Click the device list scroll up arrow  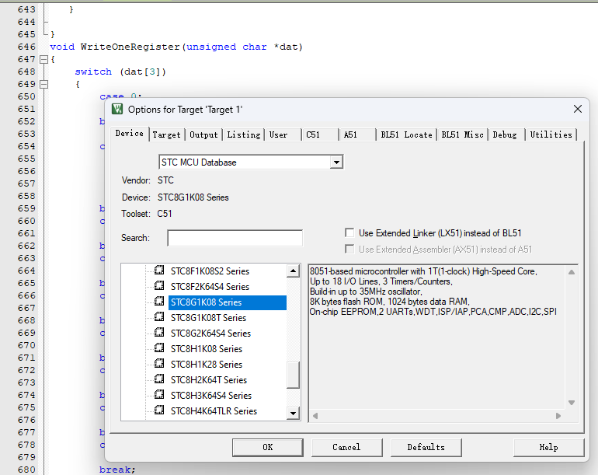[293, 271]
